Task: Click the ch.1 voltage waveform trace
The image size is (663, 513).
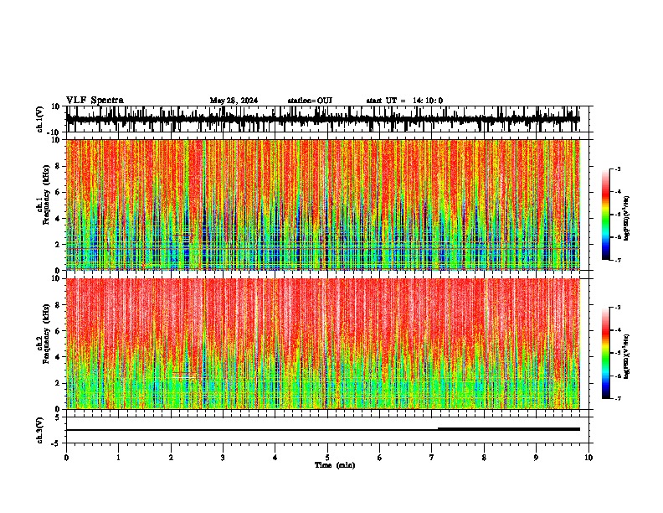Action: [323, 119]
